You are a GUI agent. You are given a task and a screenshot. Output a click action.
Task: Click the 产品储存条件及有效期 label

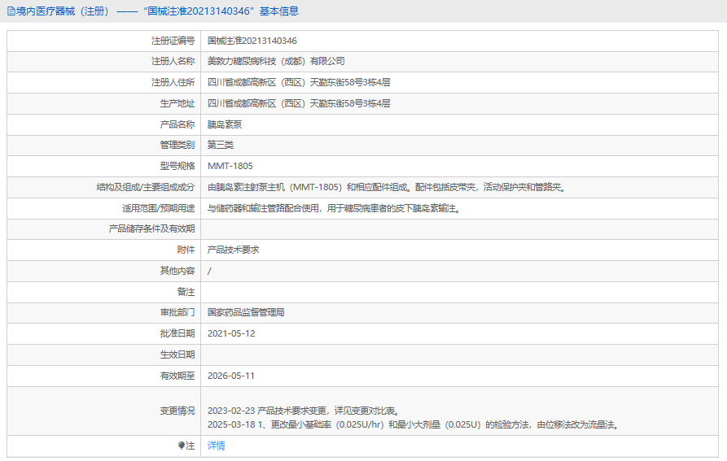click(151, 228)
